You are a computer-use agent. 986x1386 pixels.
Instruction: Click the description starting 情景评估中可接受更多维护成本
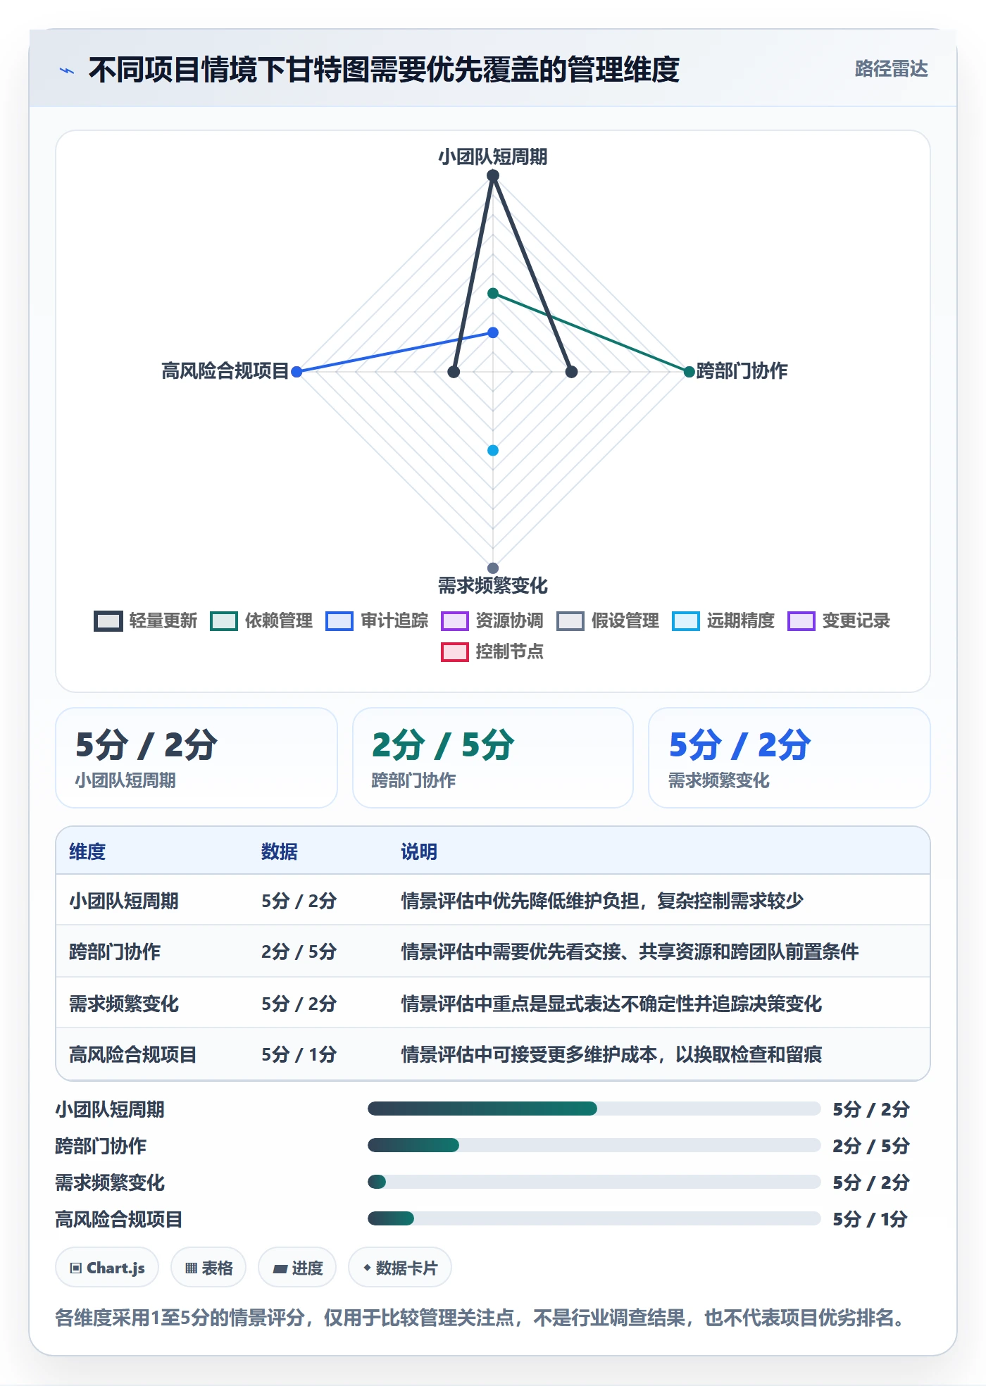point(611,1054)
